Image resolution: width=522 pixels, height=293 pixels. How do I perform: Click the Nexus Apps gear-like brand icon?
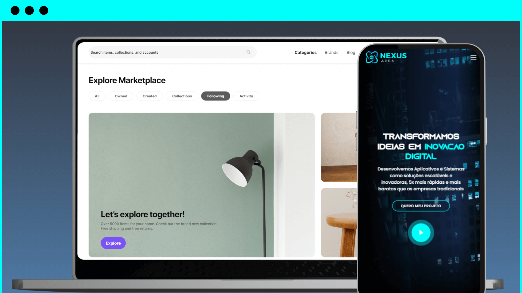pos(371,58)
